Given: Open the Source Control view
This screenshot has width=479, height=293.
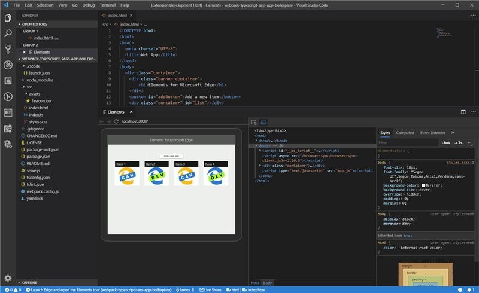Looking at the screenshot, I should tap(8, 49).
